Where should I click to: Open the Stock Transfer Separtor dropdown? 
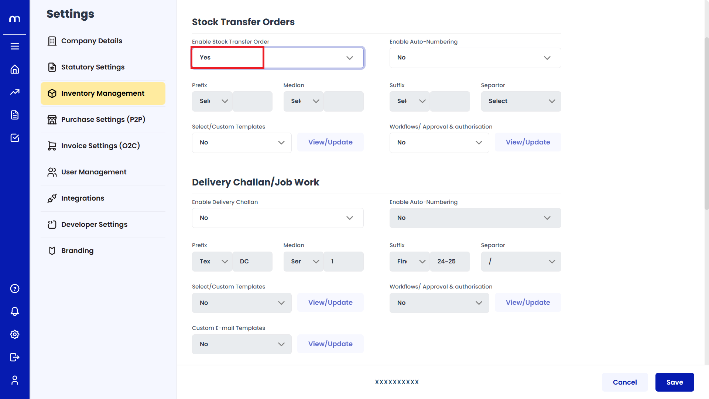[521, 101]
